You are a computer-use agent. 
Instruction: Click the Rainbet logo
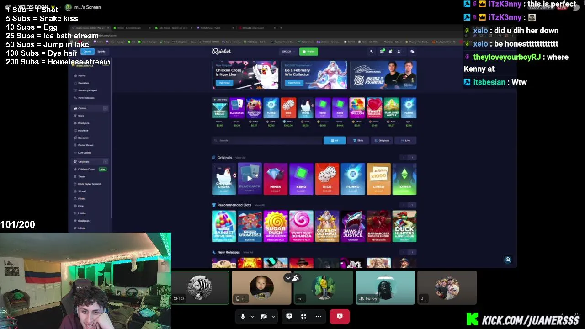[x=221, y=52]
